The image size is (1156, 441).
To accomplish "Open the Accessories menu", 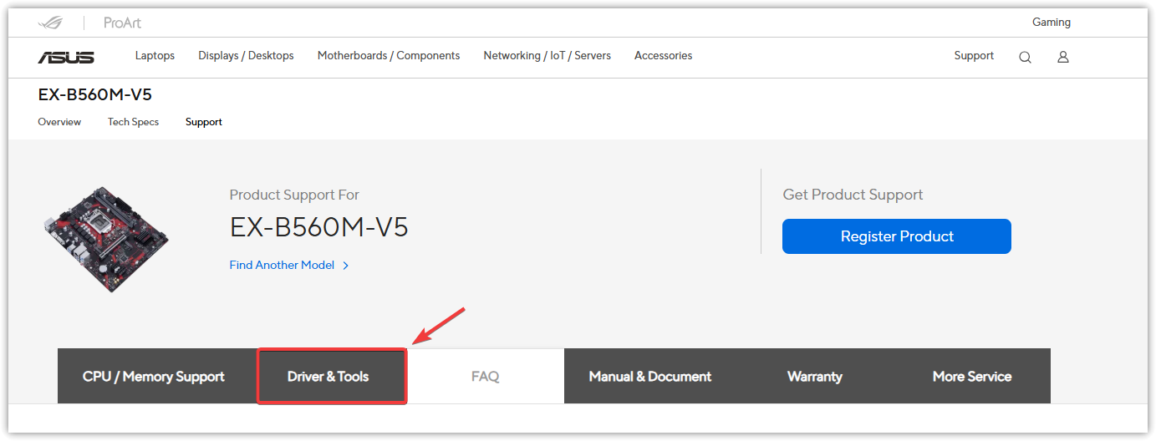I will pos(663,56).
